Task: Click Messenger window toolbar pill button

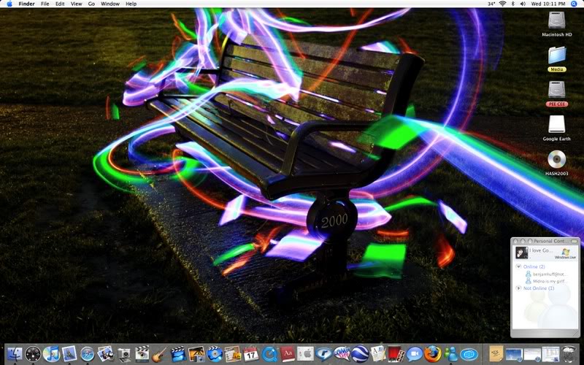Action: 574,242
